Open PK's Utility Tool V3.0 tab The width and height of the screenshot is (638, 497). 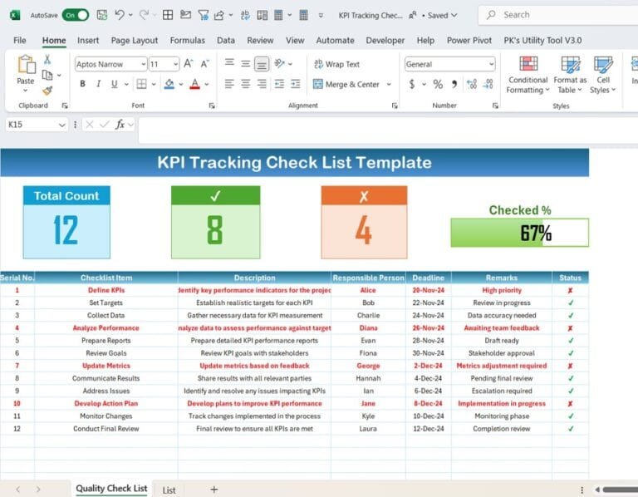pos(542,40)
